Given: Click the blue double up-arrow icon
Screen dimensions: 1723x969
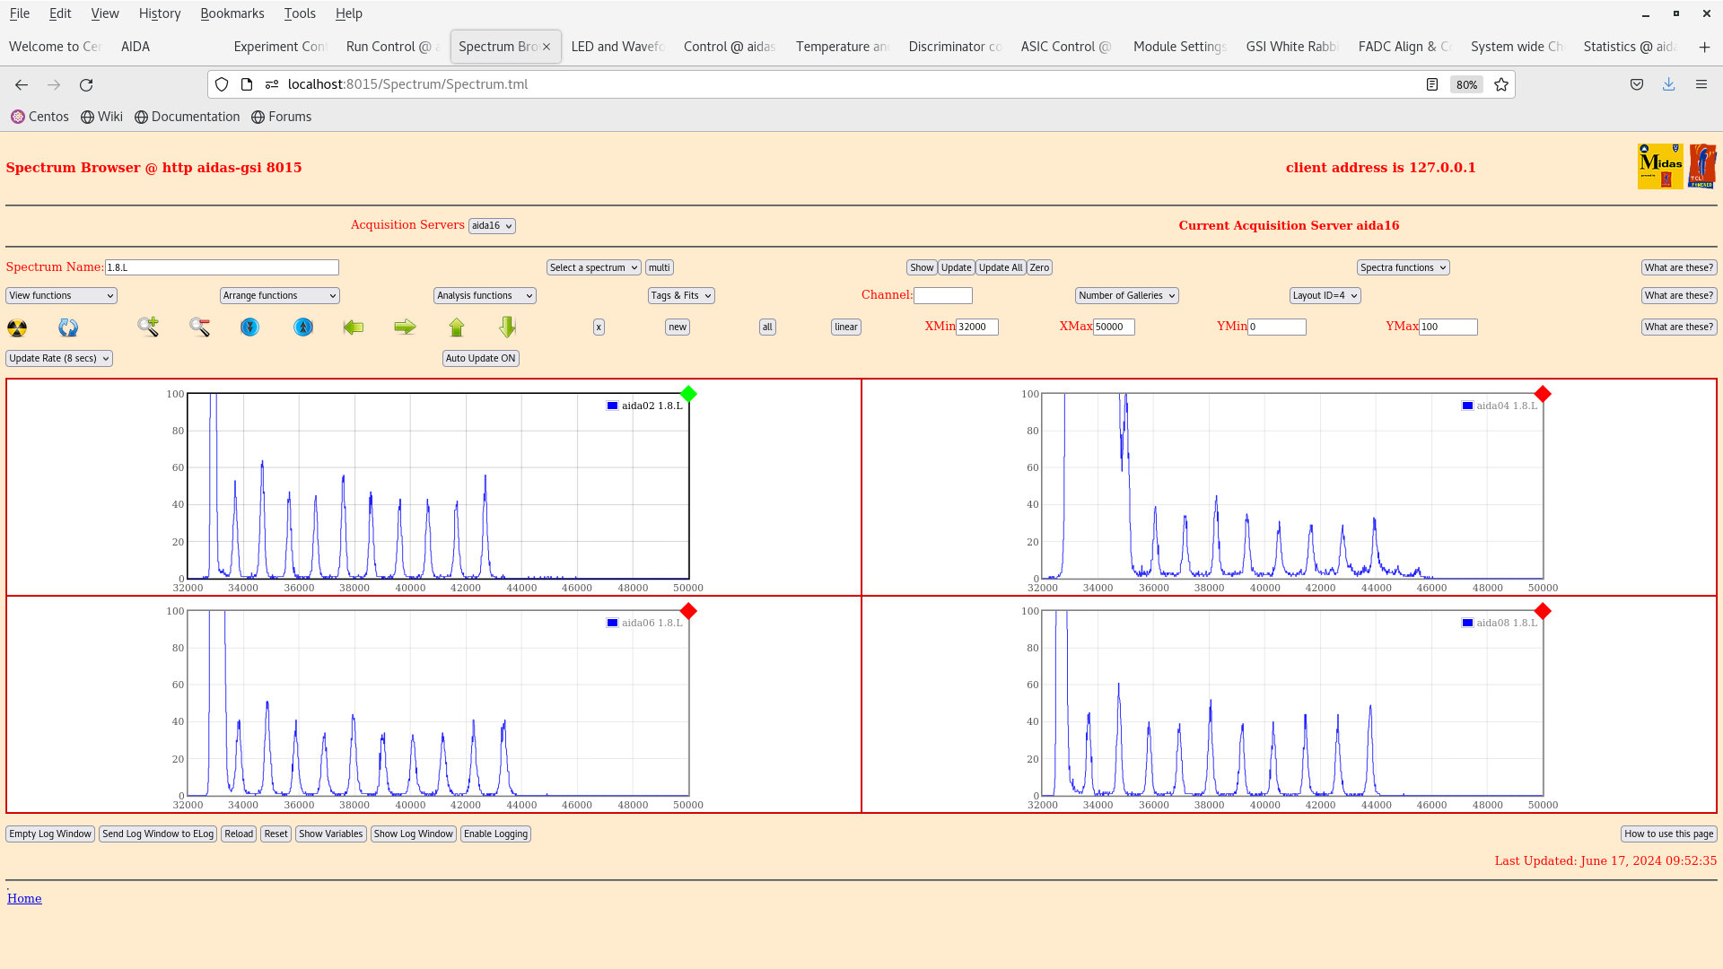Looking at the screenshot, I should click(303, 327).
